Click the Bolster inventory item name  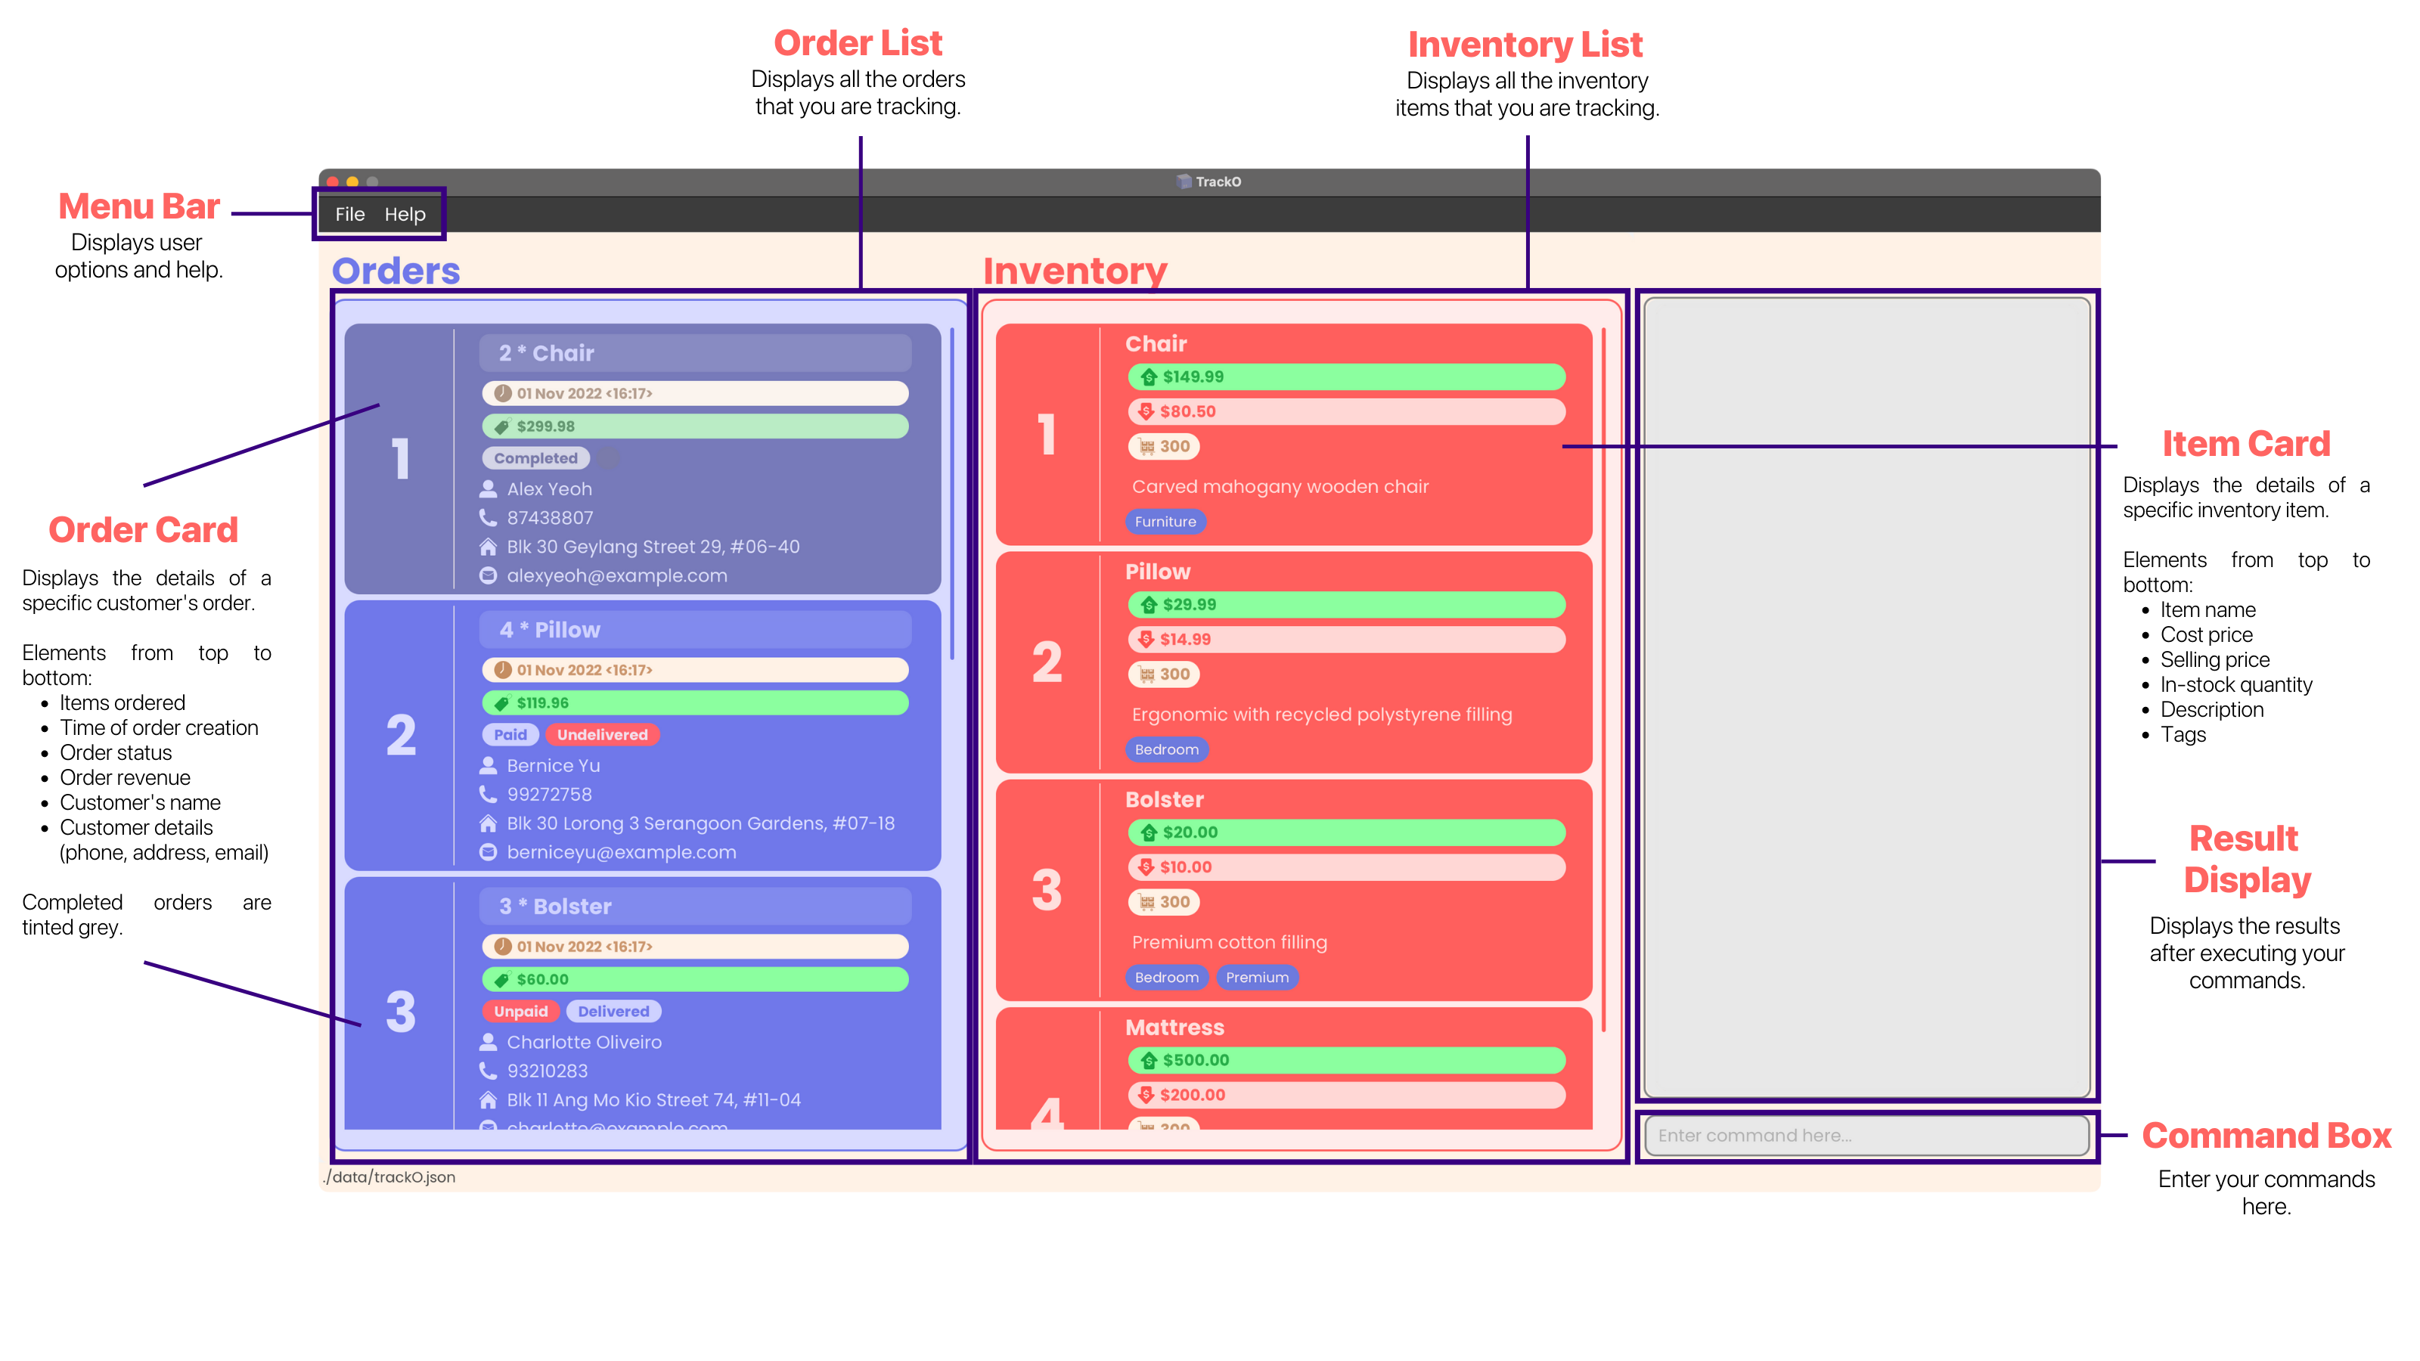(1164, 799)
